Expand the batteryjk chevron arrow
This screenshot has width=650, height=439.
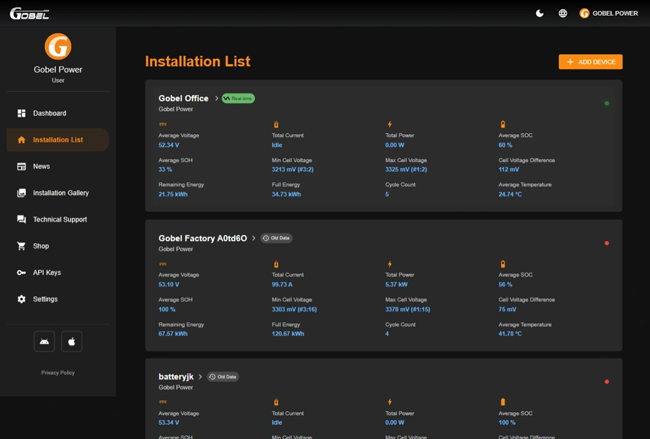point(200,377)
